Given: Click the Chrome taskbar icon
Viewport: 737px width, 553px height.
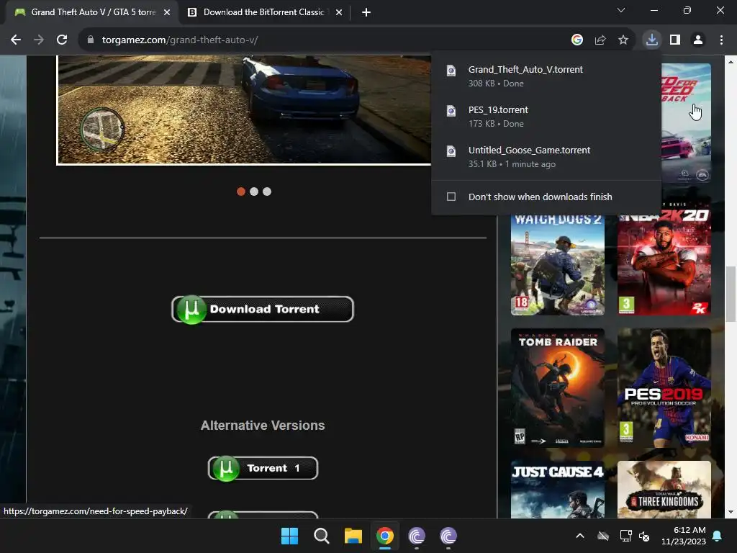Looking at the screenshot, I should click(x=385, y=536).
